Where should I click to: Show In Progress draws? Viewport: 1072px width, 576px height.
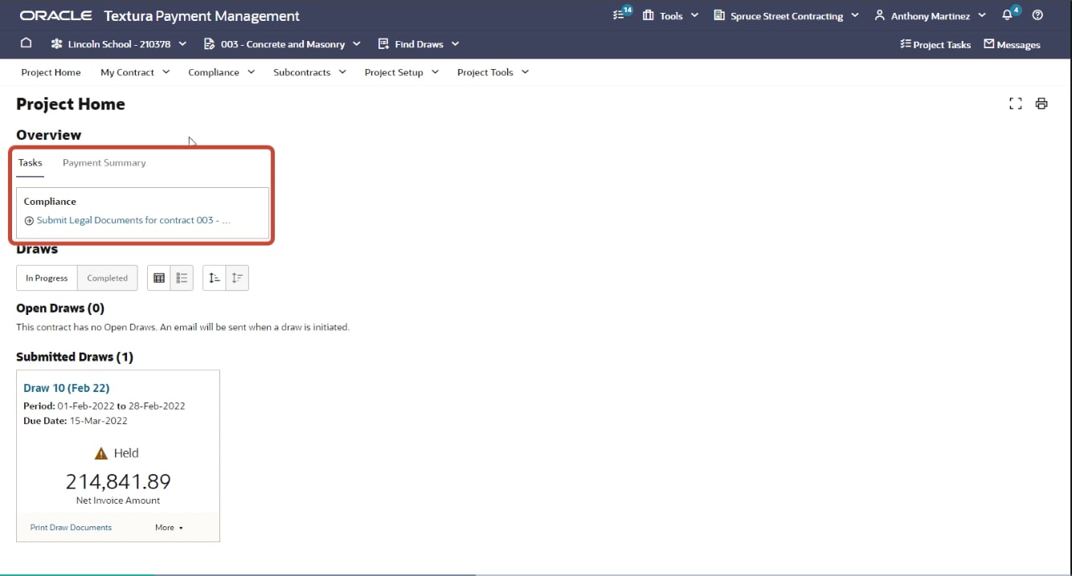(x=47, y=278)
